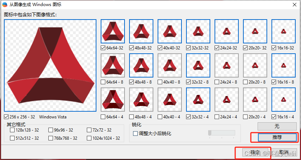301x160 pixels.
Task: Enable the 20x20 - 8 format checkbox
Action: point(245,82)
